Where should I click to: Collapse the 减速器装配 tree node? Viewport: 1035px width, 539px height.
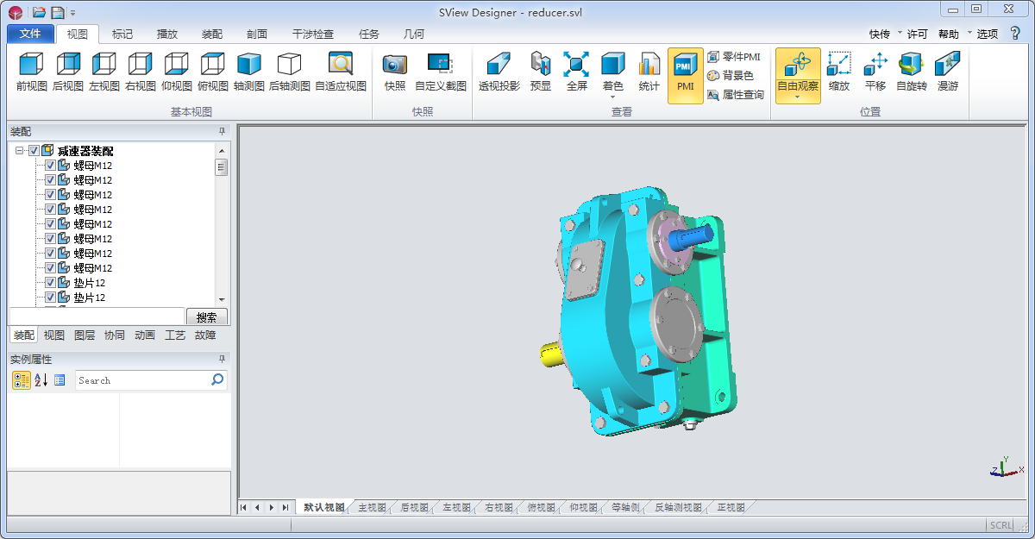point(19,151)
